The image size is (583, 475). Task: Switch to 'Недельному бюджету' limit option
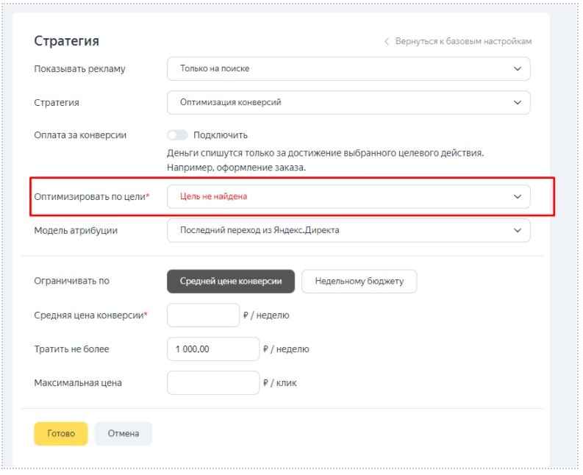pos(359,281)
